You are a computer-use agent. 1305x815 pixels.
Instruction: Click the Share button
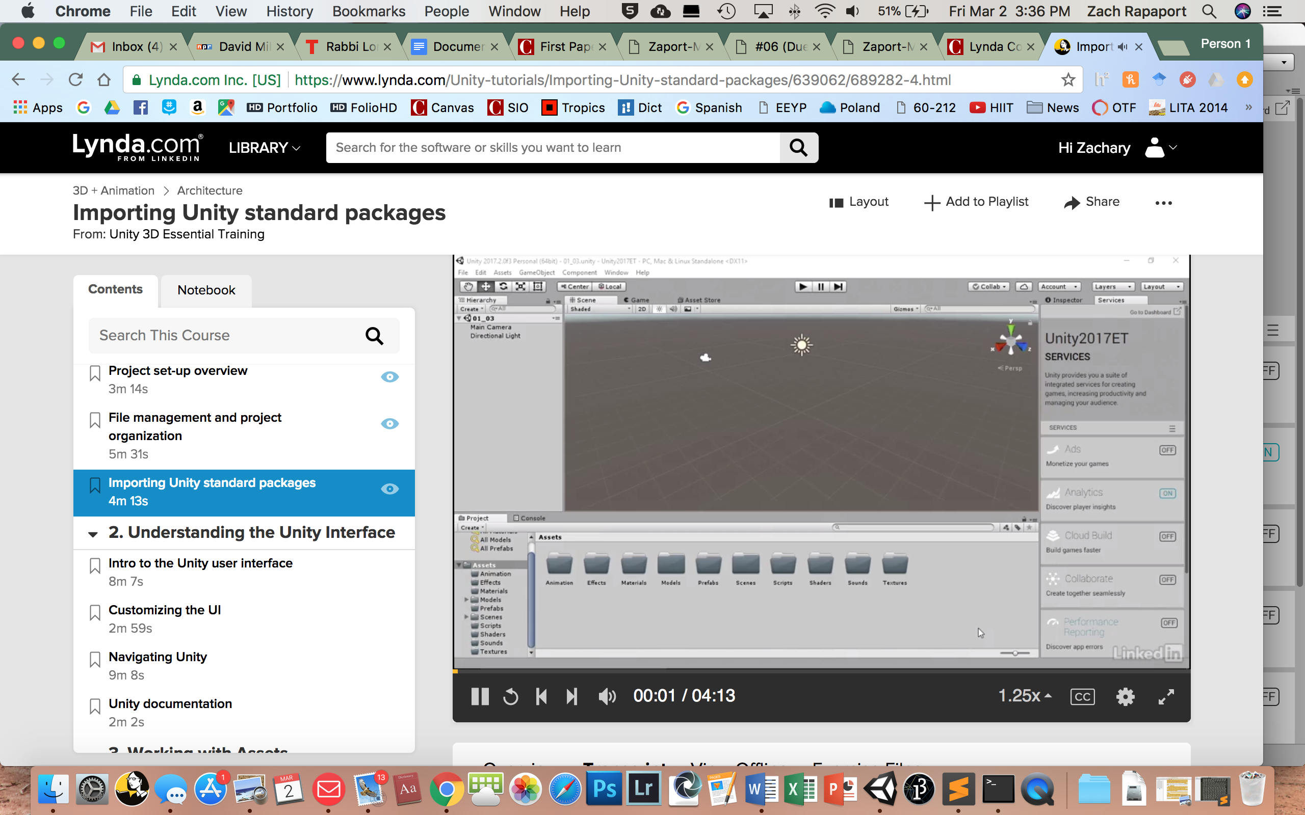click(1091, 202)
